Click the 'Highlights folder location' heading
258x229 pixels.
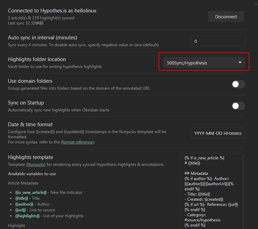(x=37, y=59)
